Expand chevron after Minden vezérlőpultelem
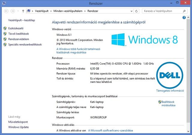Image resolution: width=192 pixels, height=135 pixels. [x=85, y=11]
